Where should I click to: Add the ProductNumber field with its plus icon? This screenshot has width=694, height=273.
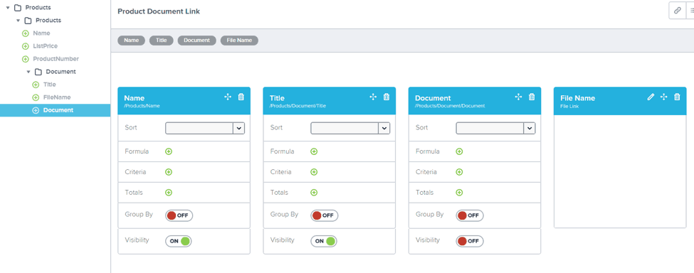click(25, 59)
